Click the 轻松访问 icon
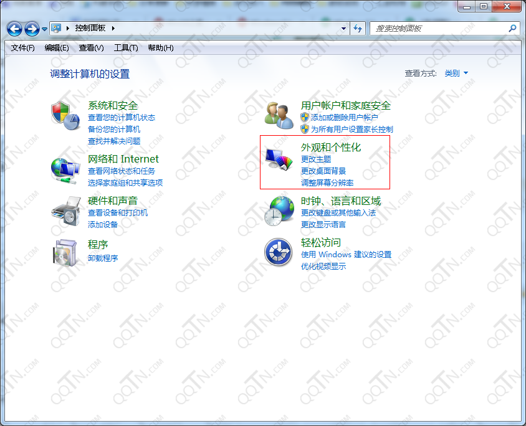Screen dimensions: 526x426 [x=279, y=252]
